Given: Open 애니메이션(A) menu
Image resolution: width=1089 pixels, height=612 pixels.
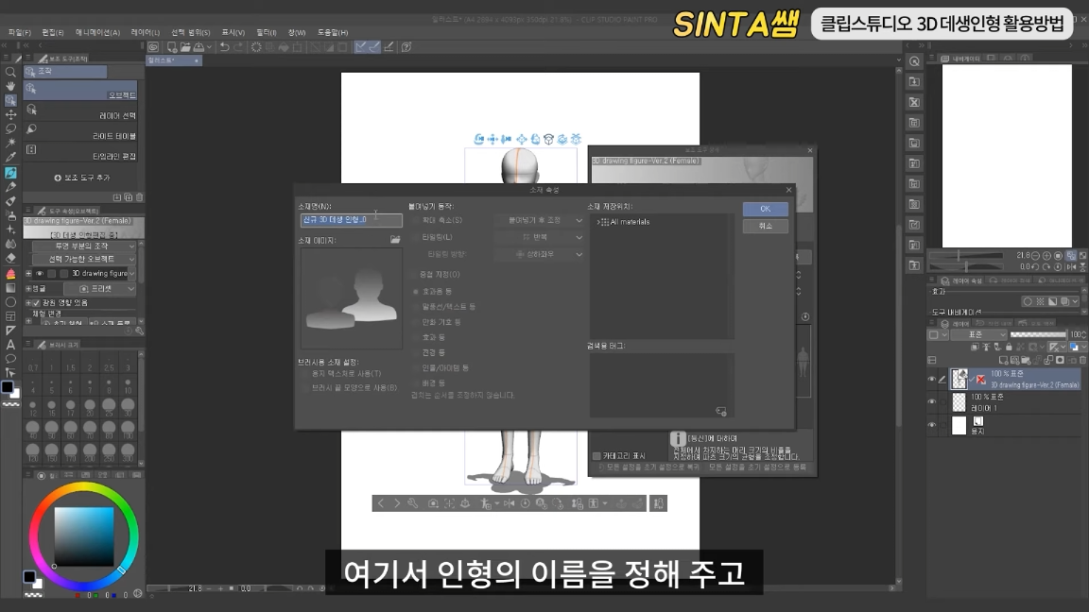Looking at the screenshot, I should (x=97, y=33).
